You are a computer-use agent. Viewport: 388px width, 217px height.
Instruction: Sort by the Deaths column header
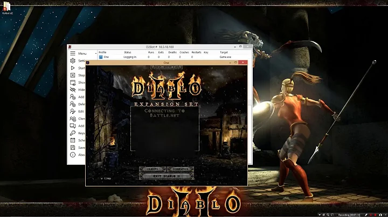[x=172, y=52]
